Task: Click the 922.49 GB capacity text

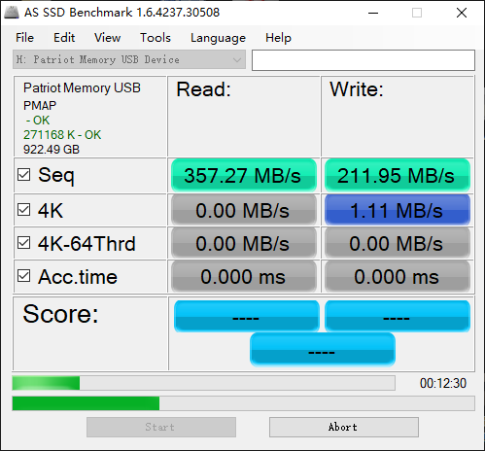Action: pos(52,150)
